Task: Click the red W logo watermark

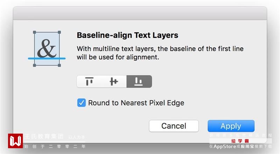Action: [x=15, y=141]
